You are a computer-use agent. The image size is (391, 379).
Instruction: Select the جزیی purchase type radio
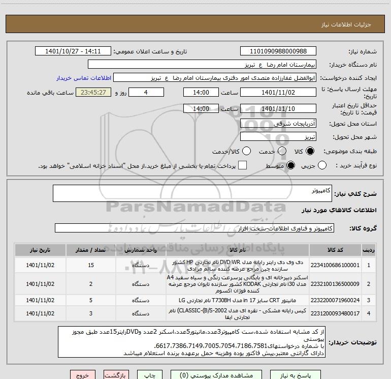click(322, 165)
